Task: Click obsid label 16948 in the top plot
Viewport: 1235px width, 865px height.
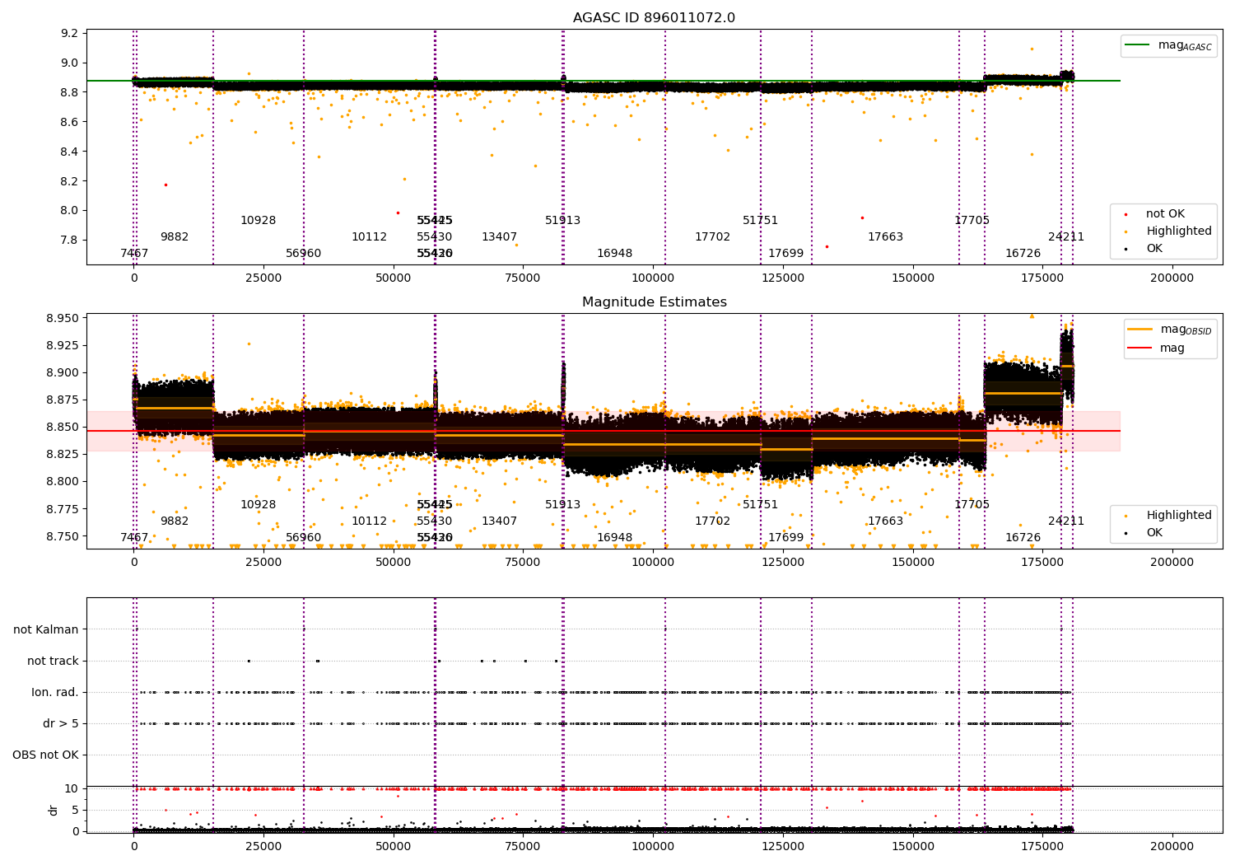Action: (615, 254)
